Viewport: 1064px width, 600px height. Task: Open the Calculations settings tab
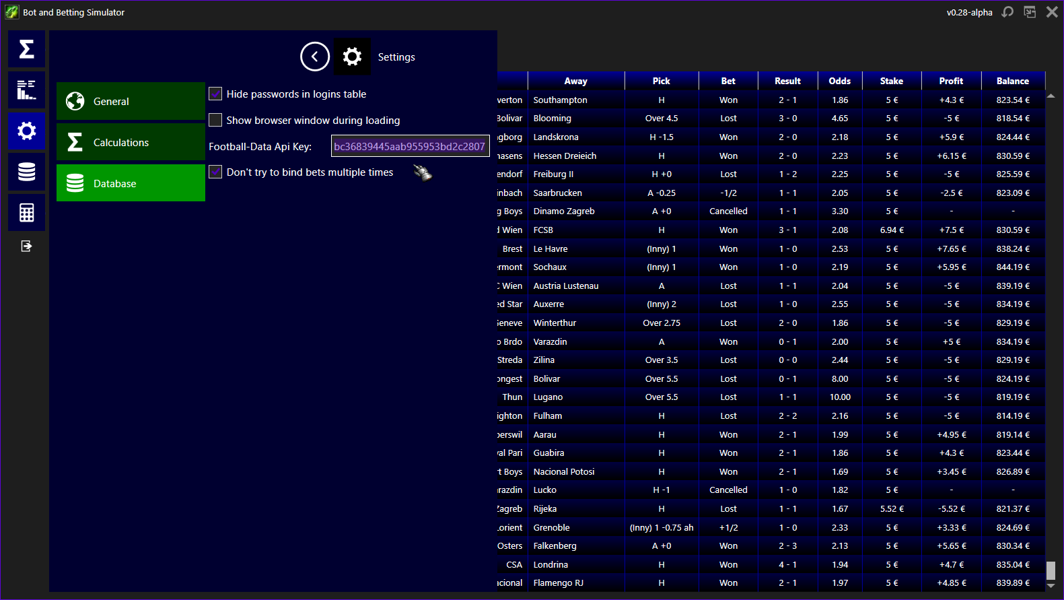pyautogui.click(x=131, y=142)
